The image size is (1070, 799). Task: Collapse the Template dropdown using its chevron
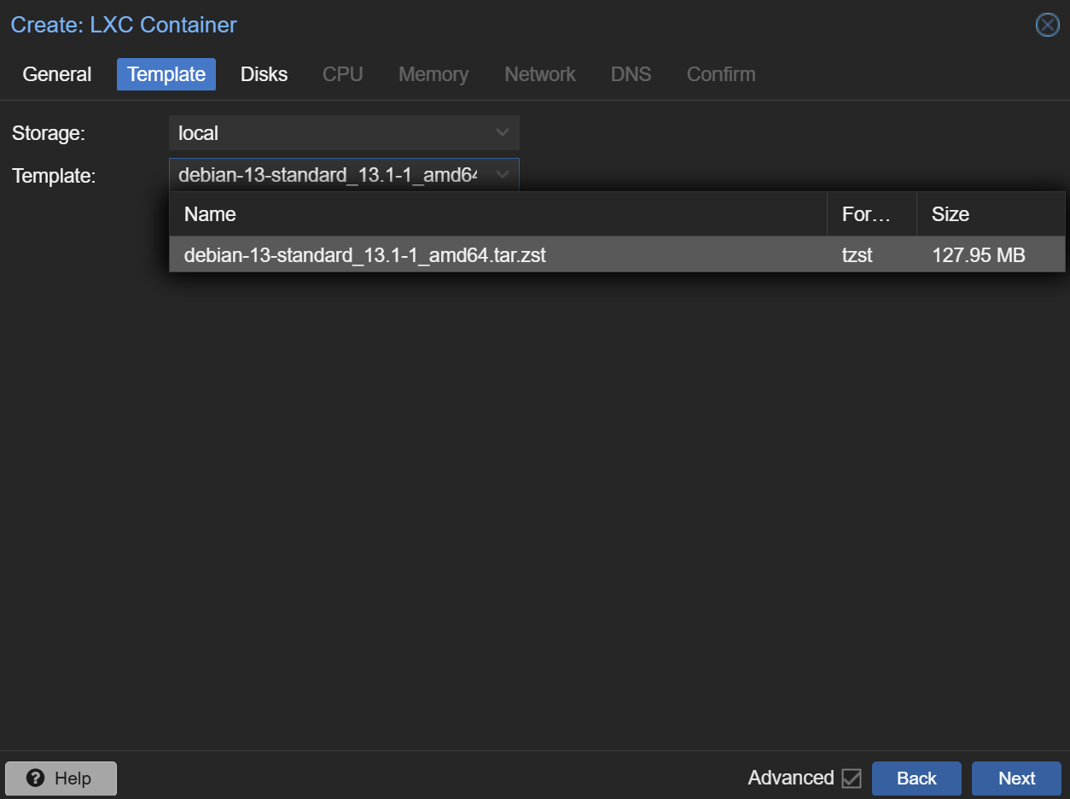click(503, 175)
